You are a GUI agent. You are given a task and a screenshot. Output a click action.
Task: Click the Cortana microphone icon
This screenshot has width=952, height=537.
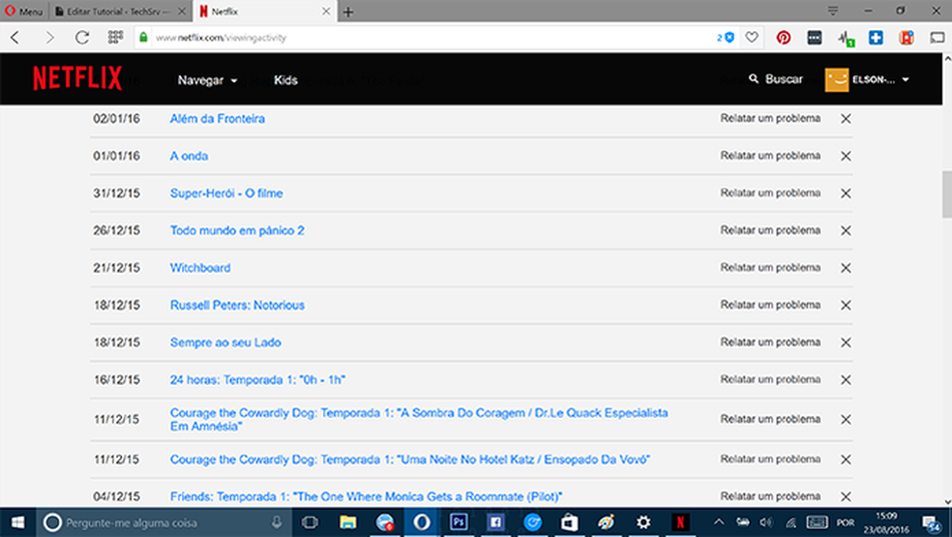click(277, 522)
